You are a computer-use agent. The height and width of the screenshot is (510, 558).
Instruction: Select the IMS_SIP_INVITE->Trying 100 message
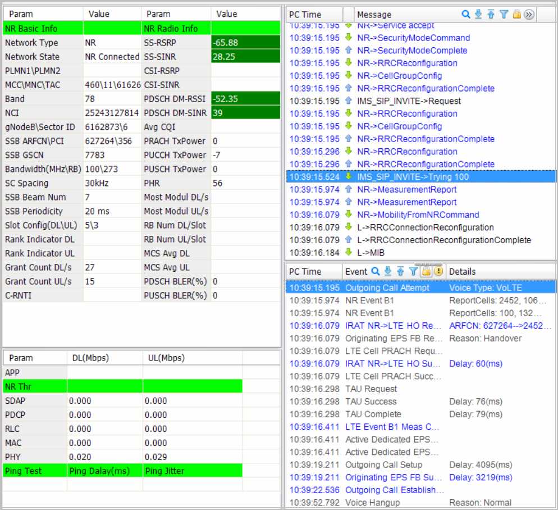pos(413,177)
